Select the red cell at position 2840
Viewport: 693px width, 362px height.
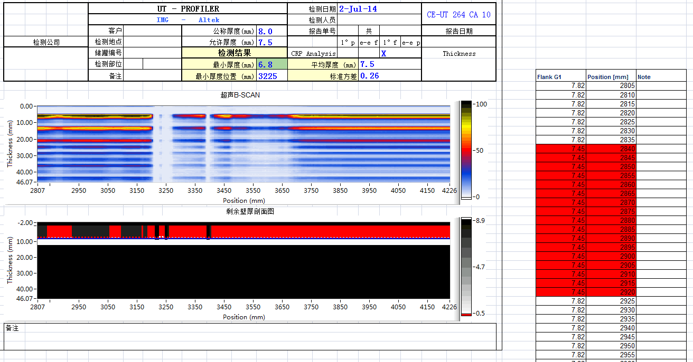pos(611,149)
